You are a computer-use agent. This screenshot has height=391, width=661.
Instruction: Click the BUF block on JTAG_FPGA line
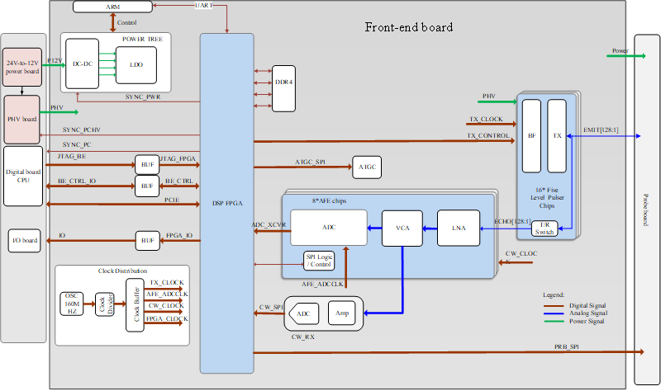[147, 164]
